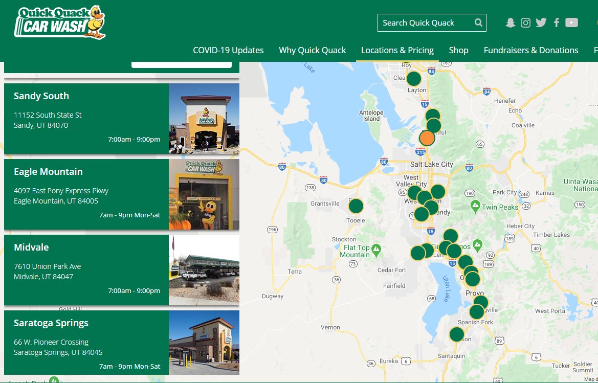Click the Antelope Island map label

(371, 116)
